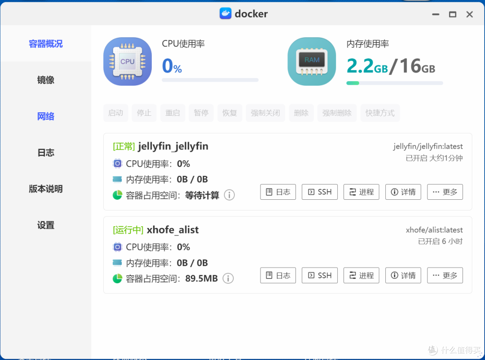Open the 网络 network tab
Viewport: 485px width, 360px height.
coord(46,116)
